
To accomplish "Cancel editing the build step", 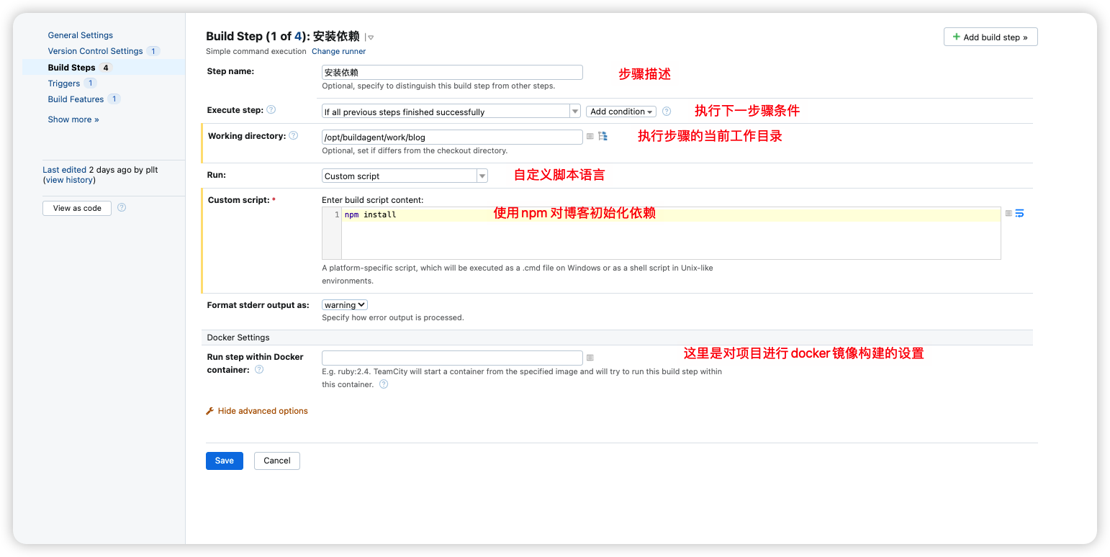I will point(277,461).
